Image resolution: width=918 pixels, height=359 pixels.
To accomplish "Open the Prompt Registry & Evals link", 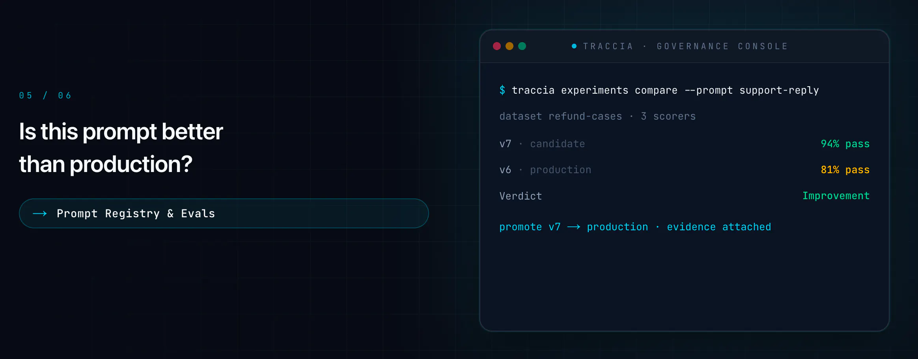I will (224, 213).
